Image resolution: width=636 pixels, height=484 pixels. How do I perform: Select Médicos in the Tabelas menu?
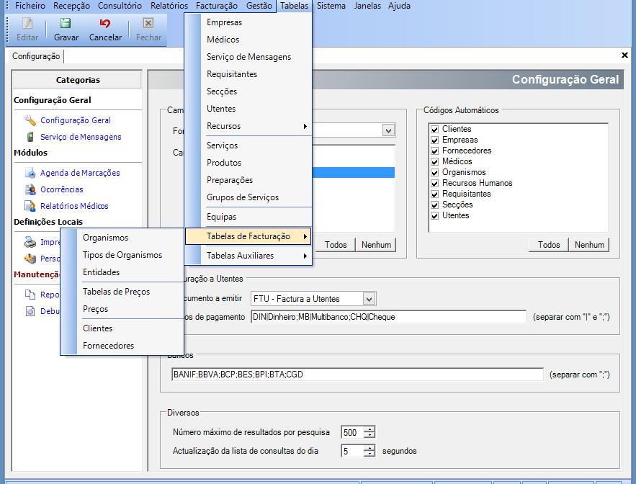(x=248, y=40)
